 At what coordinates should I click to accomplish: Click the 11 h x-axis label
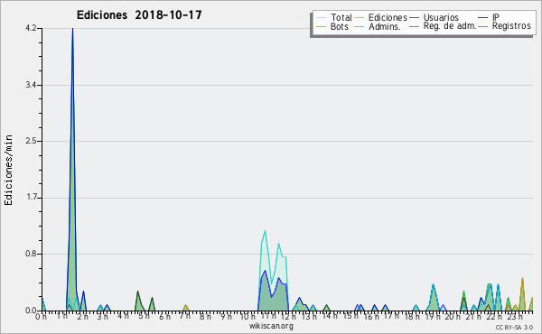pyautogui.click(x=268, y=316)
